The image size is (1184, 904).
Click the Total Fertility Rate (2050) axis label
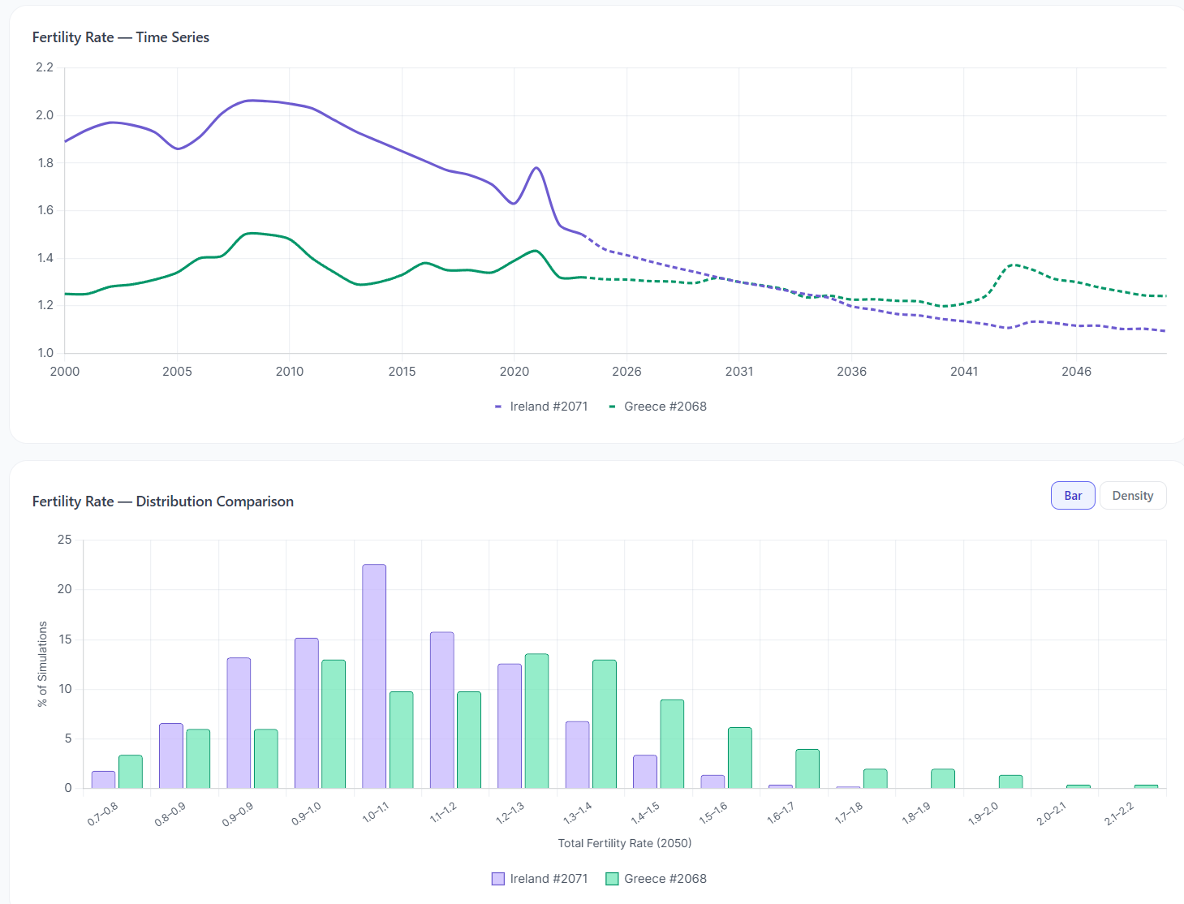pos(624,843)
